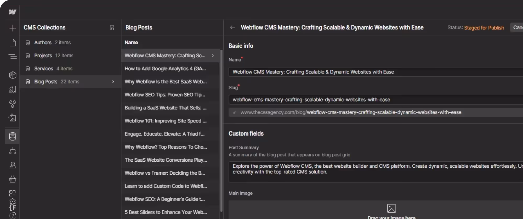
Task: Click the Name input field
Action: tap(376, 72)
